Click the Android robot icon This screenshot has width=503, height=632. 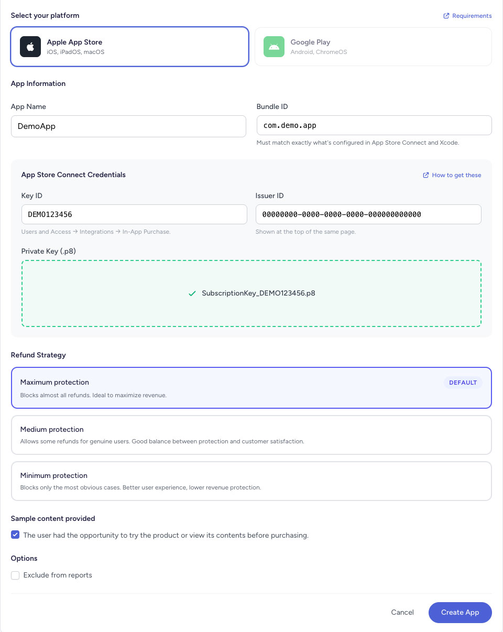tap(274, 47)
